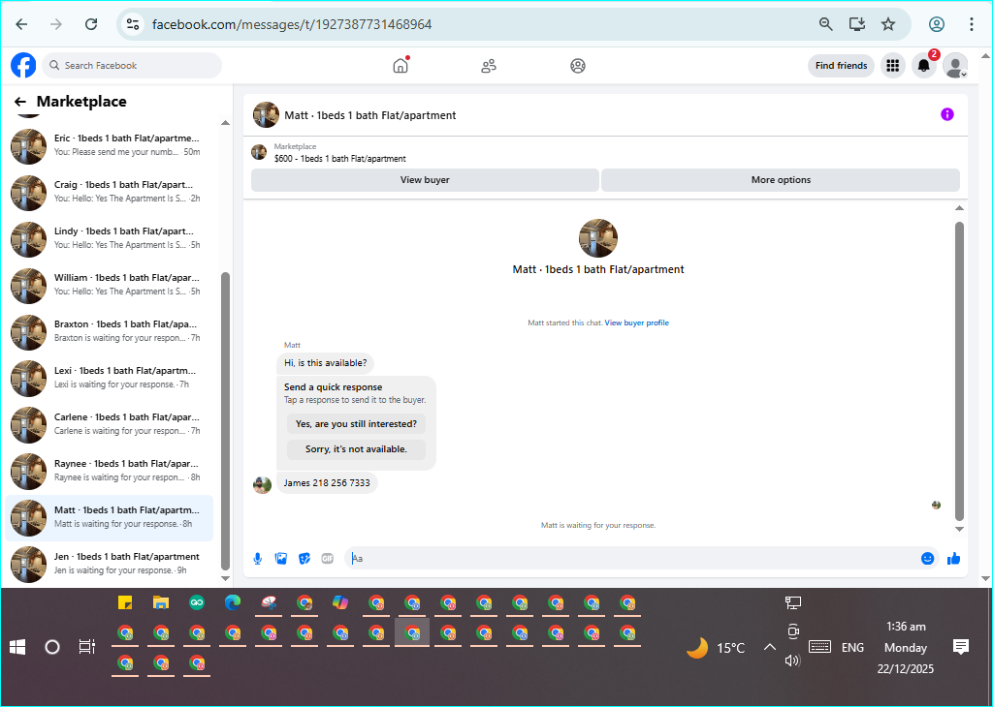Open the Chrome profile icon
This screenshot has height=707, width=993.
pyautogui.click(x=937, y=24)
